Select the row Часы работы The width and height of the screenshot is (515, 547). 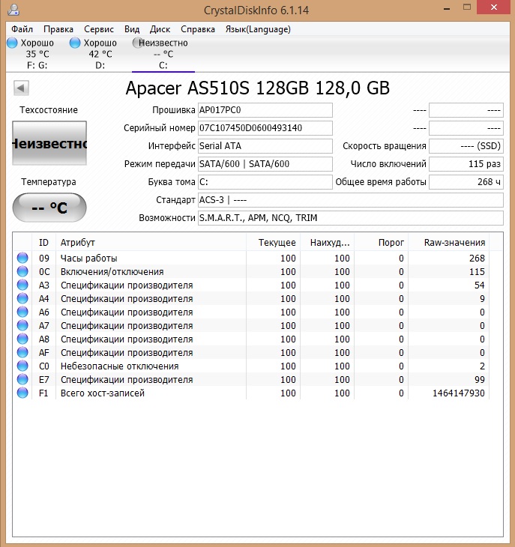pyautogui.click(x=252, y=258)
